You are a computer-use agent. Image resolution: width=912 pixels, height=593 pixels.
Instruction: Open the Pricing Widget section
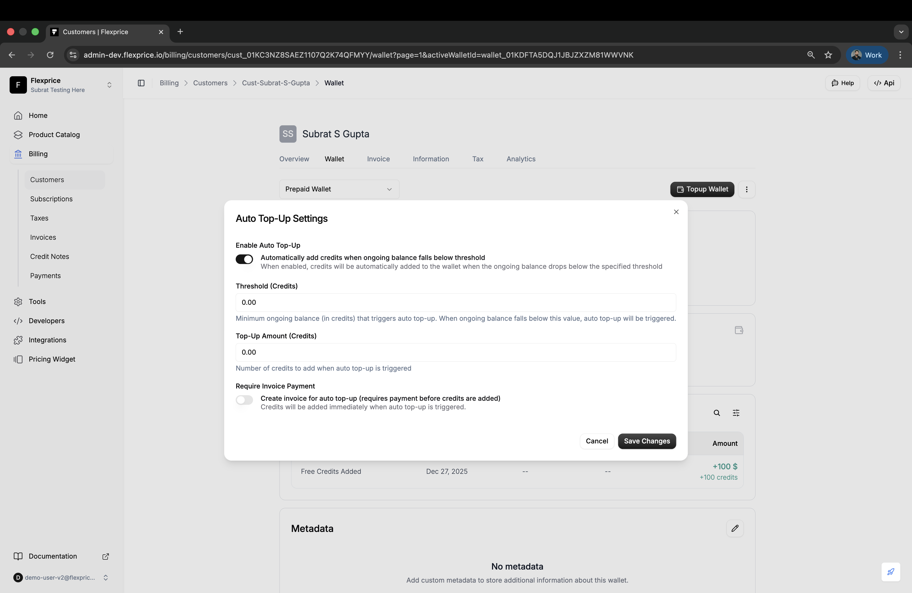pyautogui.click(x=52, y=359)
